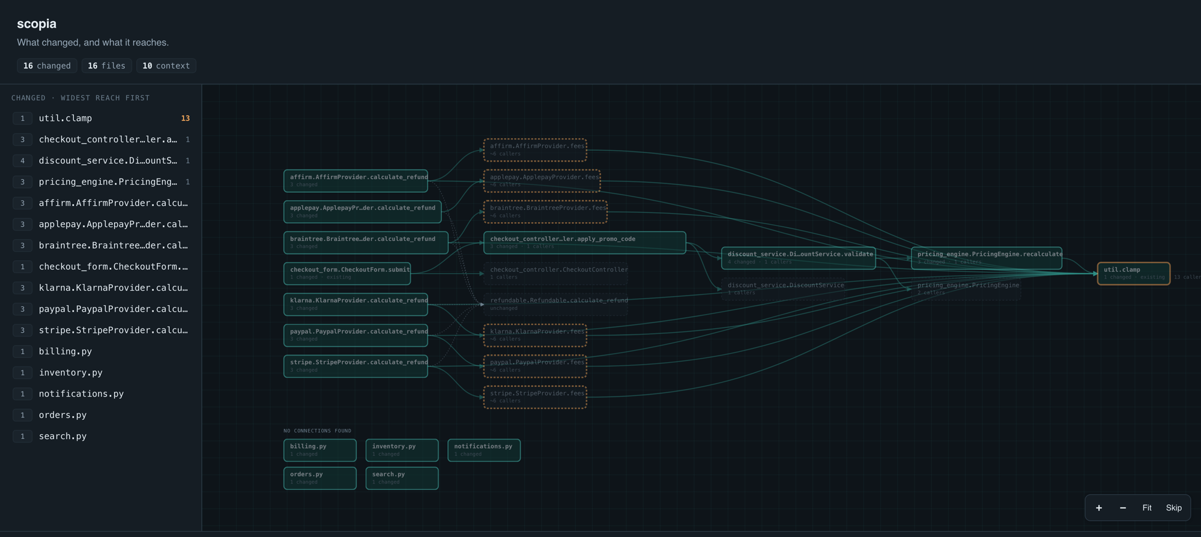Click the braintree calculate_refund graph node
The image size is (1201, 537).
pos(366,243)
